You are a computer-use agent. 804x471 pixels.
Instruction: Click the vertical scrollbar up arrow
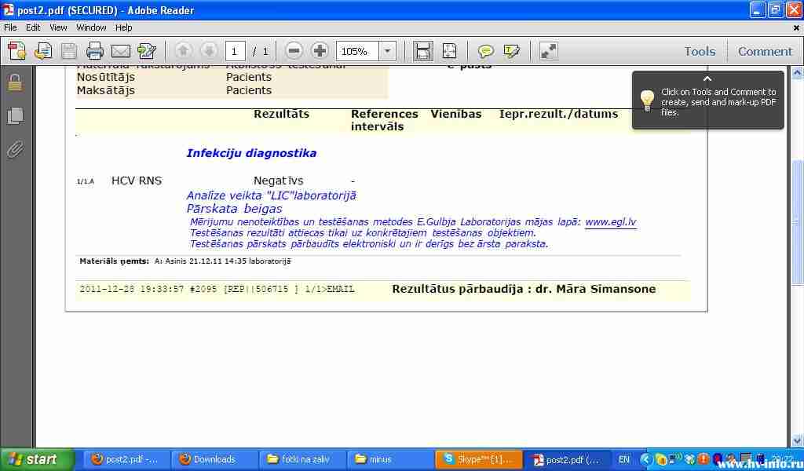[797, 73]
